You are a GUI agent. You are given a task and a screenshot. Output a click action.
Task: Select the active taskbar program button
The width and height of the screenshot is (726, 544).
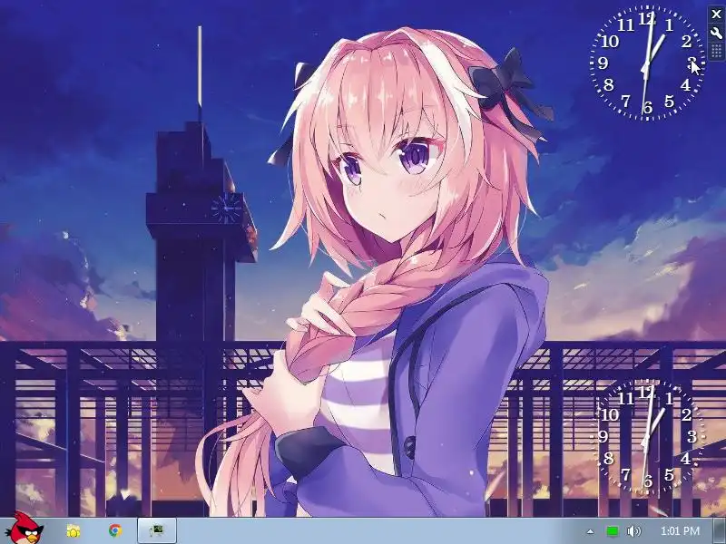click(157, 530)
